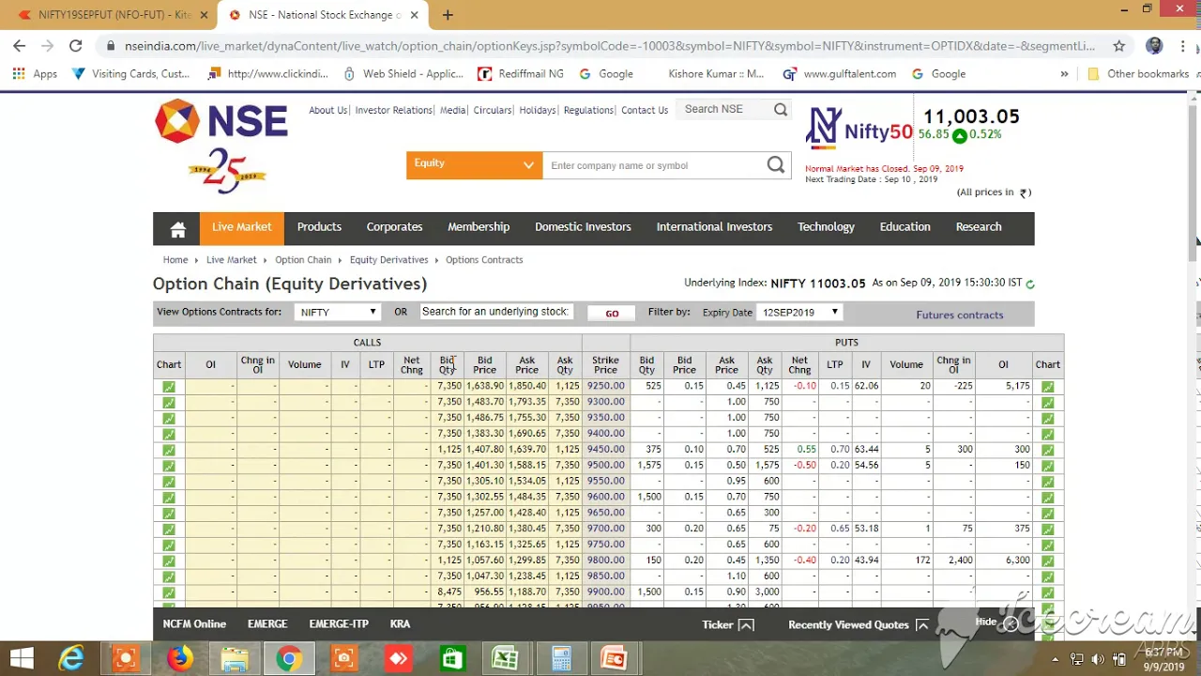
Task: Open the Chrome three-dot menu
Action: 1183,45
